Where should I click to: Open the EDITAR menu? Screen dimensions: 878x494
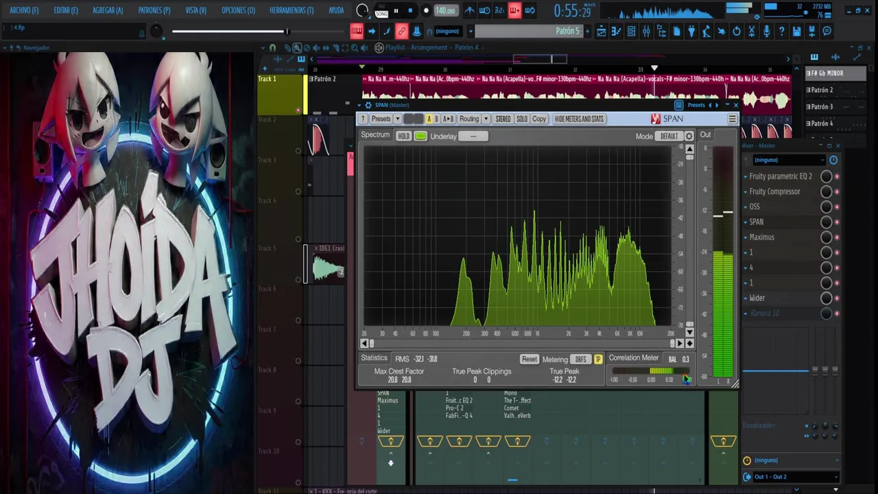[66, 10]
